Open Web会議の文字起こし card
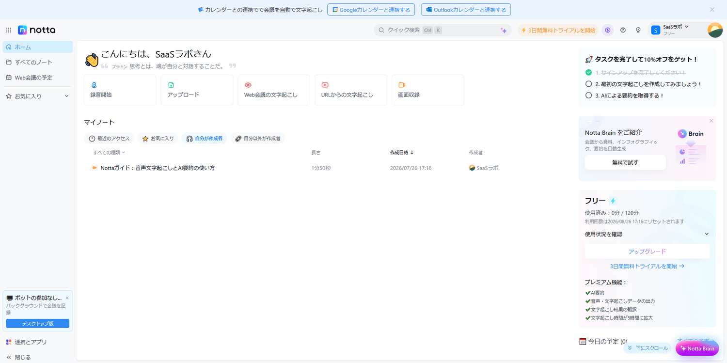The image size is (727, 363). point(274,90)
